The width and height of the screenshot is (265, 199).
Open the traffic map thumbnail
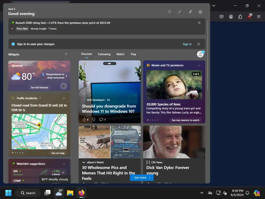39,132
